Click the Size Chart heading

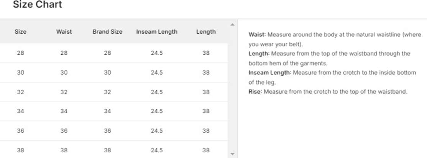click(37, 5)
